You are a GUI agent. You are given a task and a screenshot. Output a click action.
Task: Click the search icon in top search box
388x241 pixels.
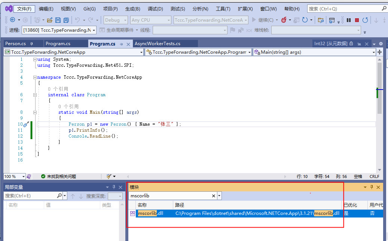click(384, 9)
